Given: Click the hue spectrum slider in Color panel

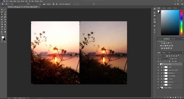Looking at the screenshot, I should (x=181, y=22).
